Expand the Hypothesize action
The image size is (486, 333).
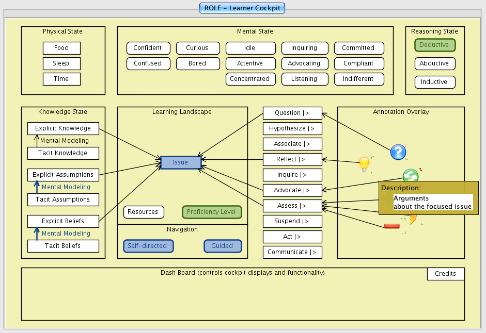tap(292, 128)
